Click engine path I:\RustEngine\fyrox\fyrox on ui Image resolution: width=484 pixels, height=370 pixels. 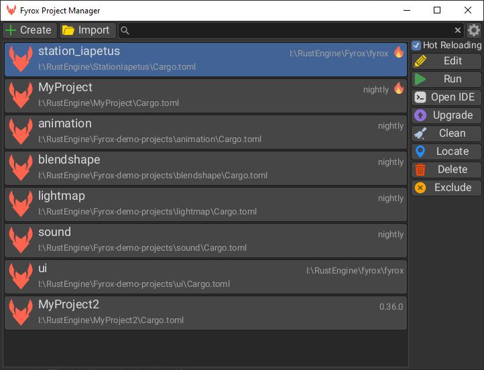[x=355, y=271]
